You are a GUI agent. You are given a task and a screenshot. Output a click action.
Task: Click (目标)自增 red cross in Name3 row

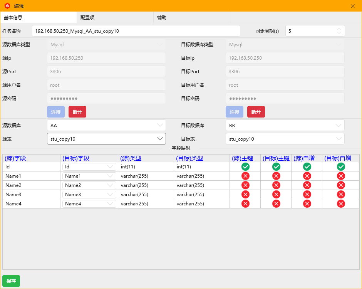(341, 195)
